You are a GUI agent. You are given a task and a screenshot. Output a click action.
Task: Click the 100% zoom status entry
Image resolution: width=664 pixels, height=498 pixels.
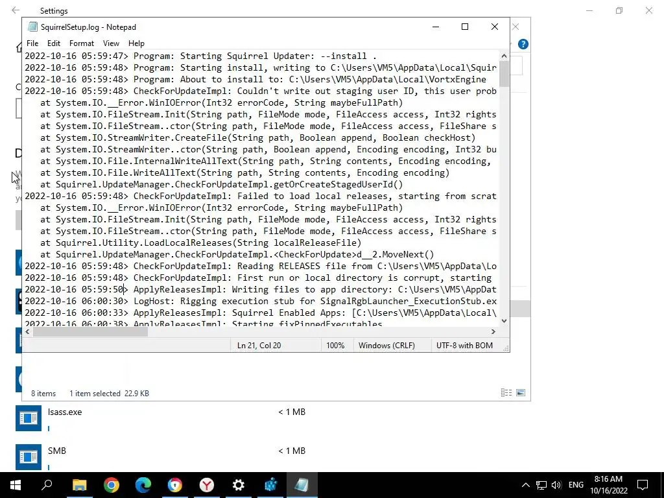coord(335,345)
